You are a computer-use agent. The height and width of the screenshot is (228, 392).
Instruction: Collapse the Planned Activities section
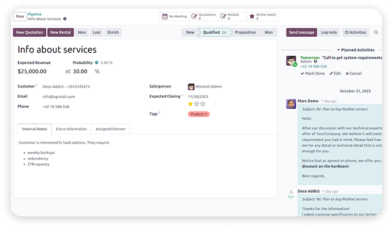tap(356, 50)
